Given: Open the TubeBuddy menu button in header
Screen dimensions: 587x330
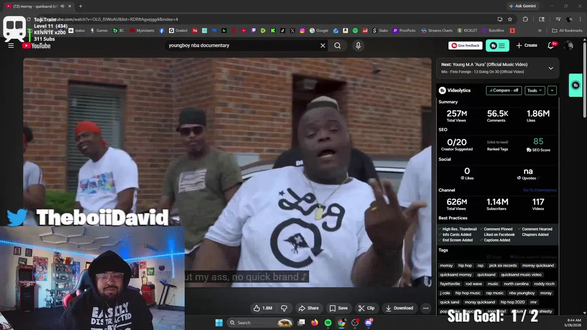Looking at the screenshot, I should (498, 45).
